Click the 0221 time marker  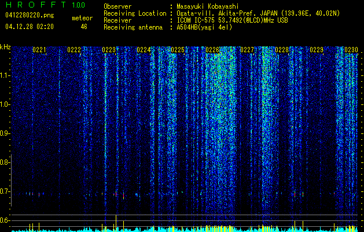click(x=39, y=50)
